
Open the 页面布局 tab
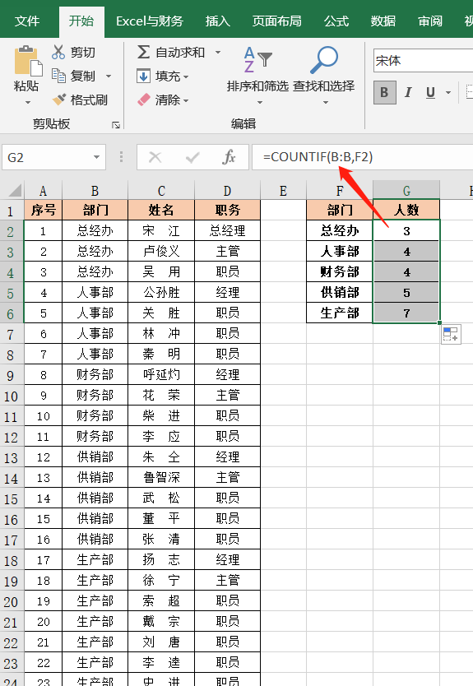(276, 21)
